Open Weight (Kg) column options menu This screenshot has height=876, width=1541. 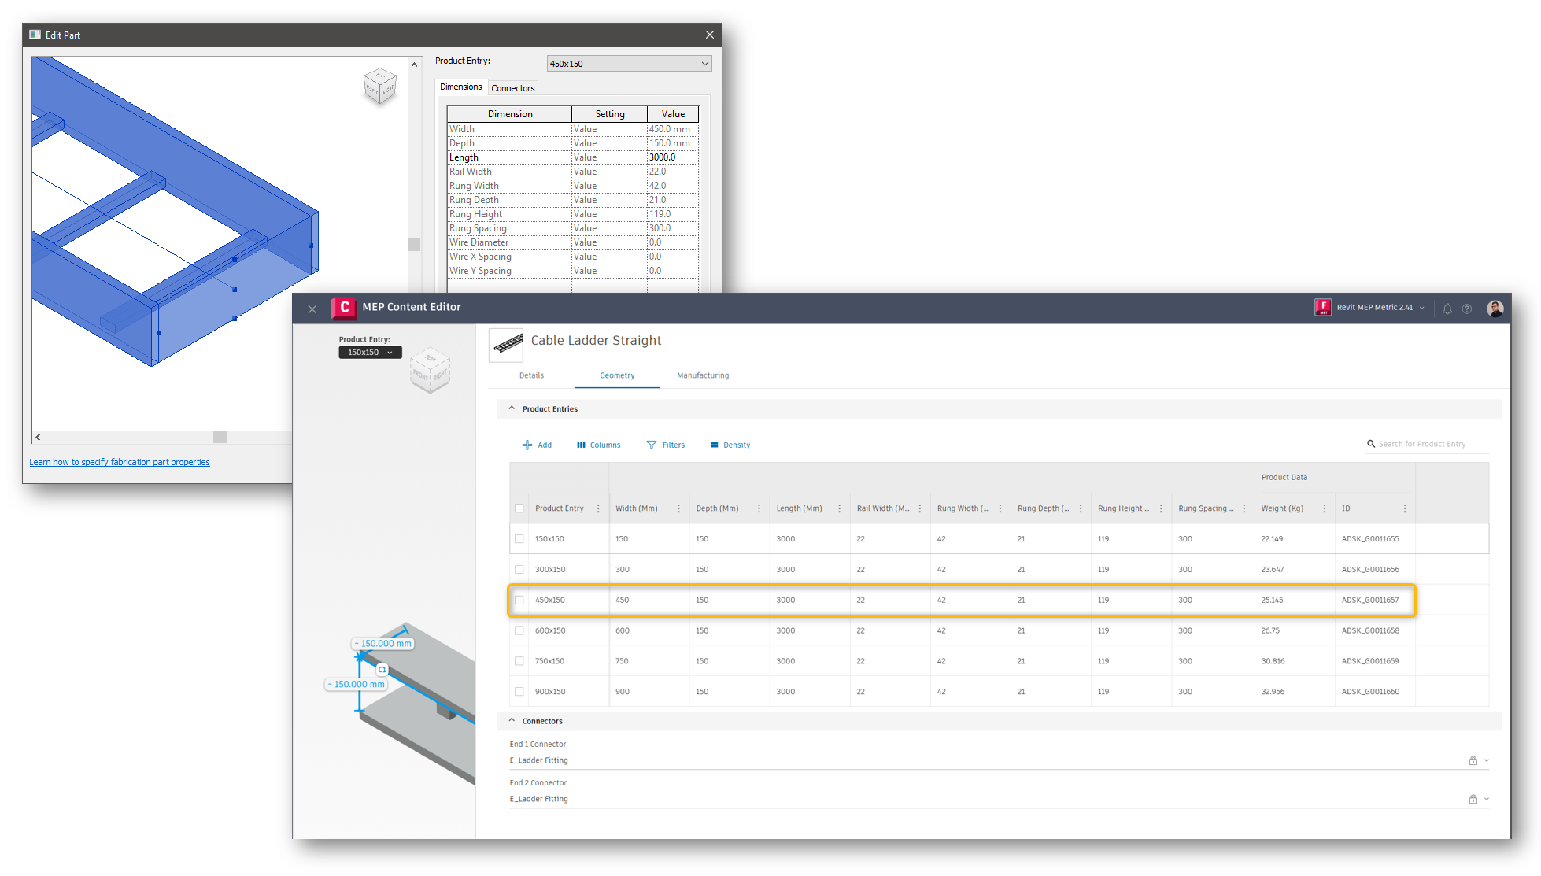tap(1325, 508)
